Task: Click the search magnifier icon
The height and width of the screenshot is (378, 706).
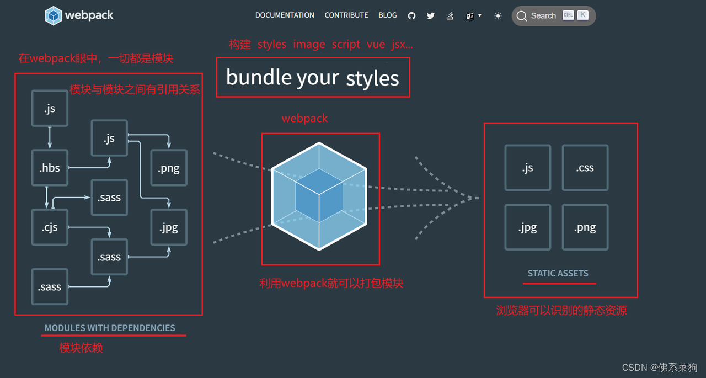Action: coord(521,15)
